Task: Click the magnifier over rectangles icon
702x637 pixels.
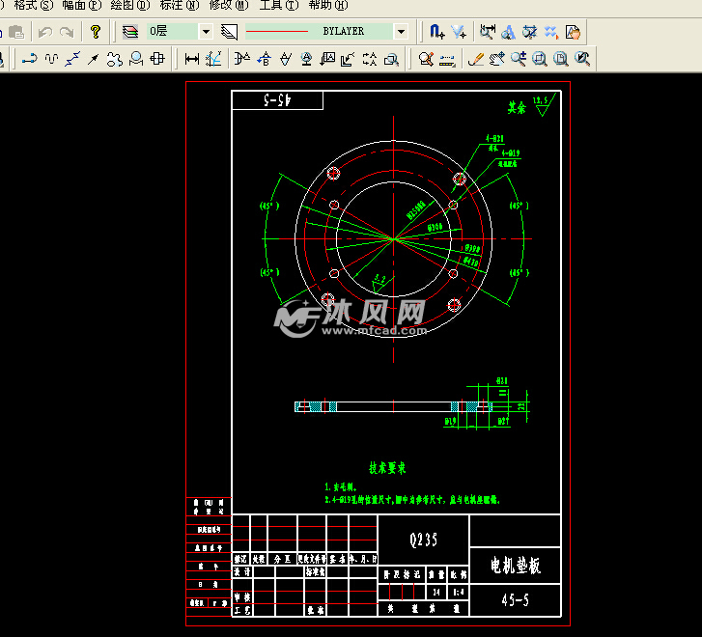Action: tap(391, 59)
